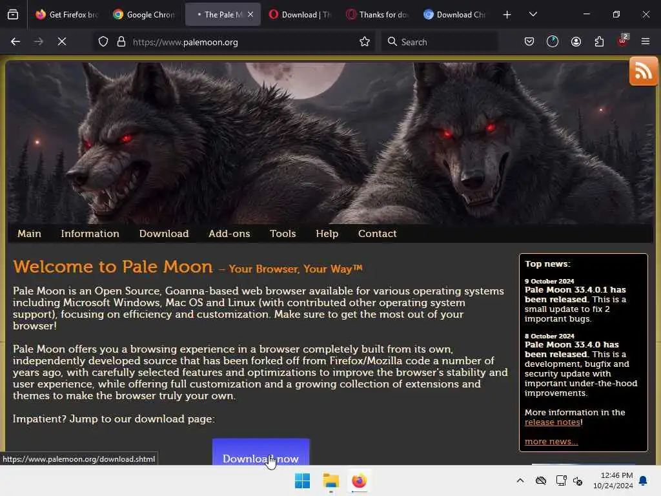View site security lock information
661x496 pixels.
point(121,42)
